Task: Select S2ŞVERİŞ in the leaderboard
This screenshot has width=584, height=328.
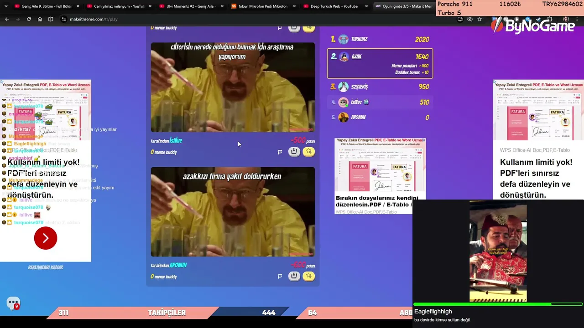Action: point(380,87)
